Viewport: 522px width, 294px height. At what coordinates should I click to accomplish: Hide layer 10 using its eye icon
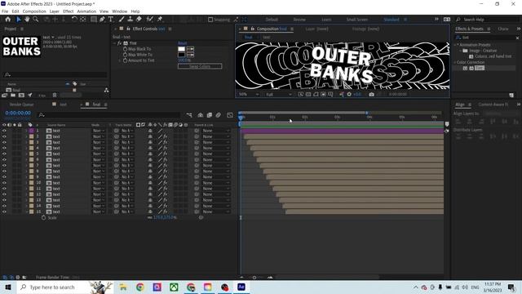point(4,183)
